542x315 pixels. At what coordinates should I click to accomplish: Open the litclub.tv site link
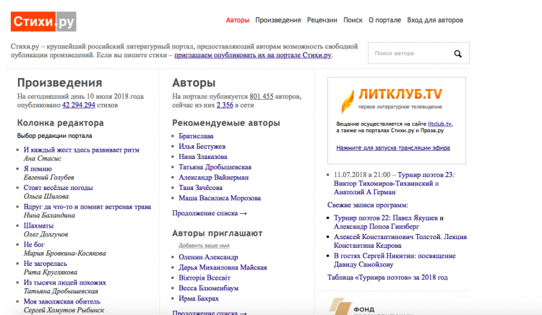pos(439,124)
